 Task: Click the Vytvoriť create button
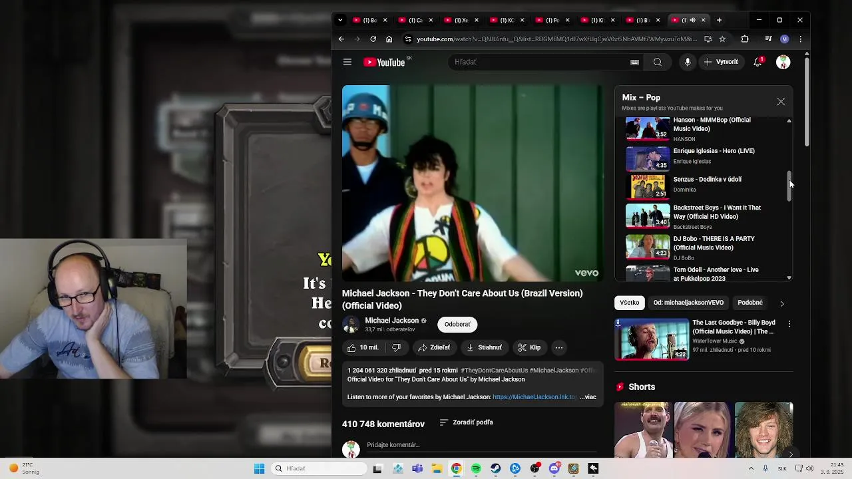pos(721,62)
